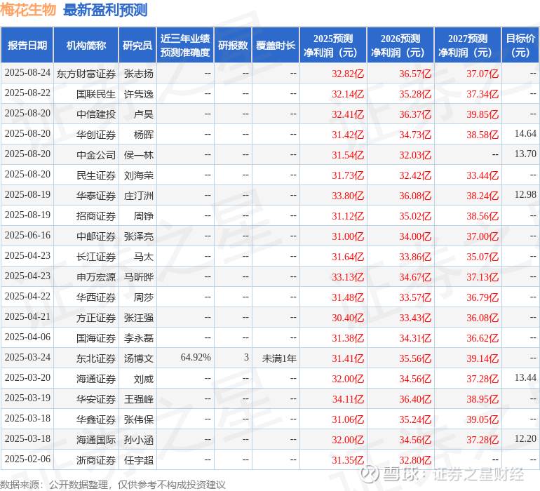Image resolution: width=540 pixels, height=491 pixels.
Task: Click researcher name 张志扬
Action: (138, 74)
